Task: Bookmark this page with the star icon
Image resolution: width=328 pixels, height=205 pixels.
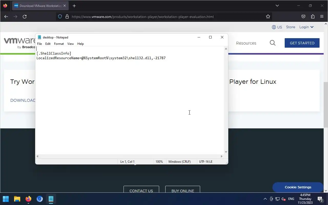Action: (x=268, y=17)
